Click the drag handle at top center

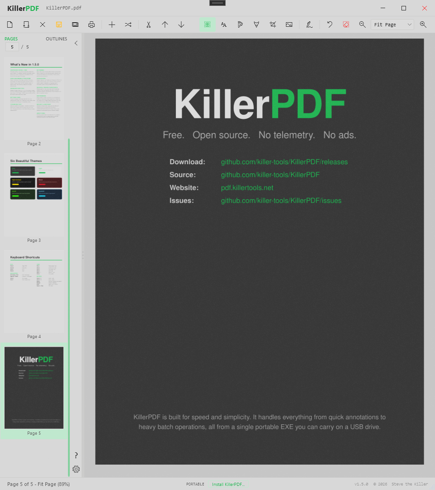(x=217, y=3)
